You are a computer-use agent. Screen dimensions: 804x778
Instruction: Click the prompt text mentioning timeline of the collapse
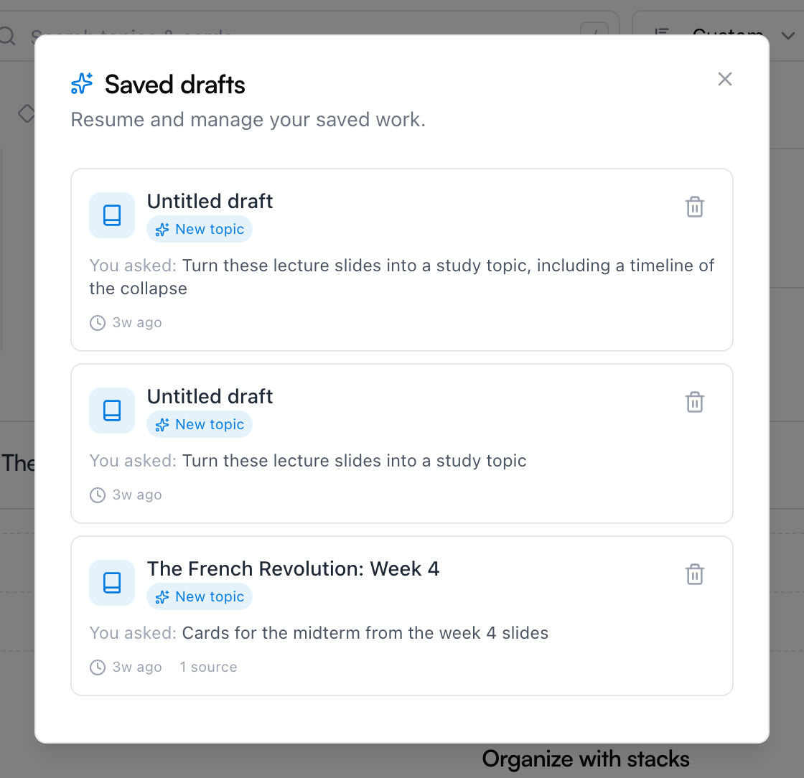(x=401, y=277)
